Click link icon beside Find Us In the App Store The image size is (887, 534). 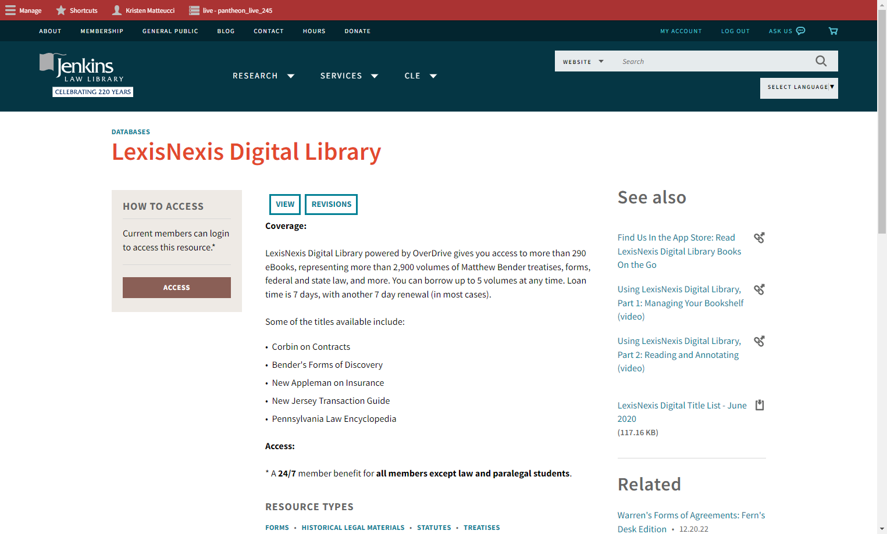click(x=760, y=238)
